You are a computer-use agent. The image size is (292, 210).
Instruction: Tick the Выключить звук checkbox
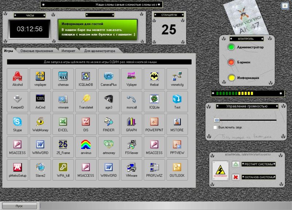click(215, 127)
